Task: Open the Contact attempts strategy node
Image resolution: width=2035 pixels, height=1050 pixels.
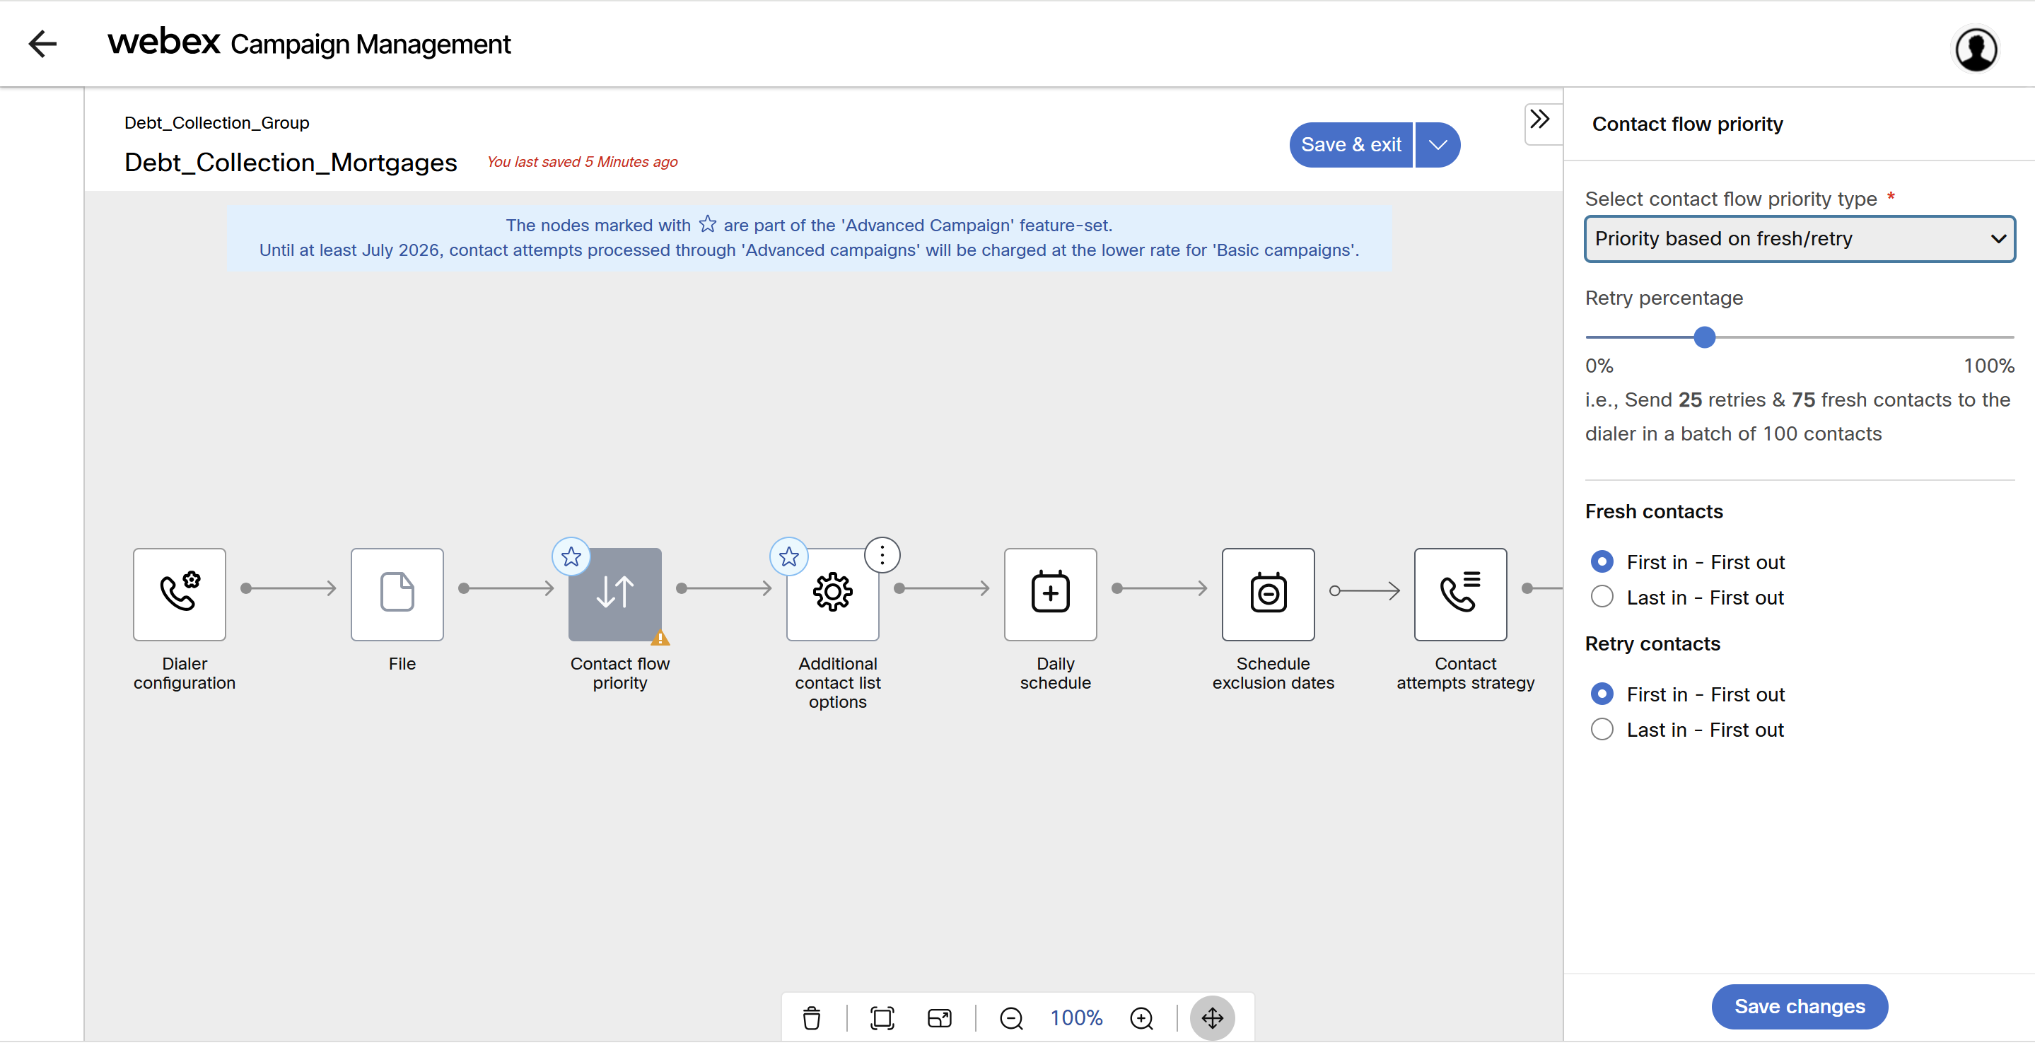Action: tap(1459, 593)
